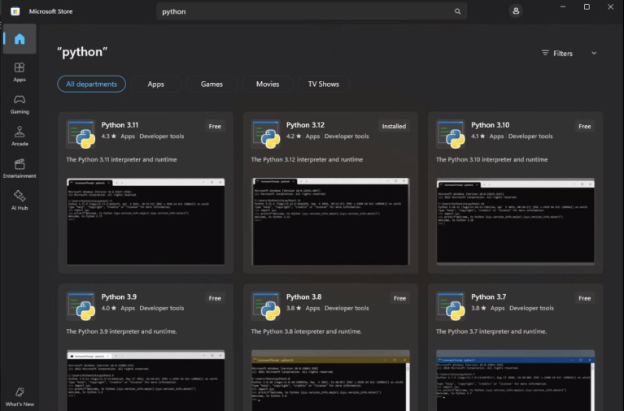Click 'The Python 3.9 interpreter and runtime.' description

point(121,331)
